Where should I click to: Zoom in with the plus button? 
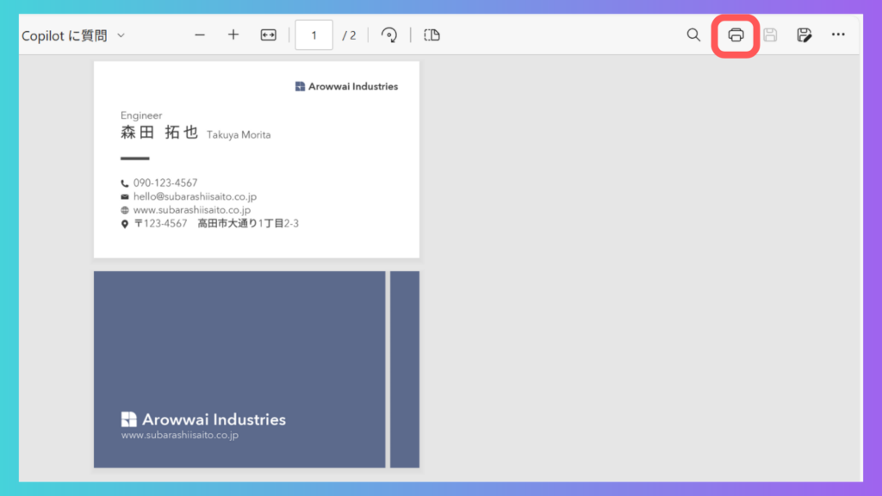[233, 35]
